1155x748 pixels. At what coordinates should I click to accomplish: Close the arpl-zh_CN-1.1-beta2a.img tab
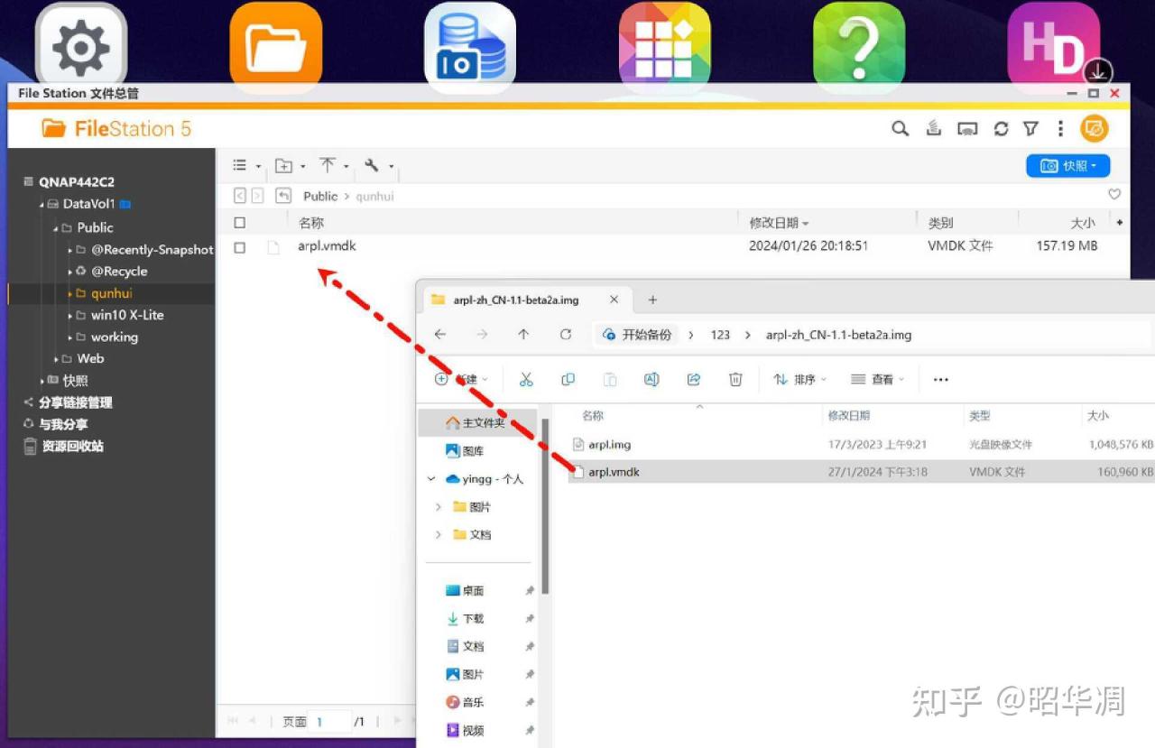(x=614, y=300)
